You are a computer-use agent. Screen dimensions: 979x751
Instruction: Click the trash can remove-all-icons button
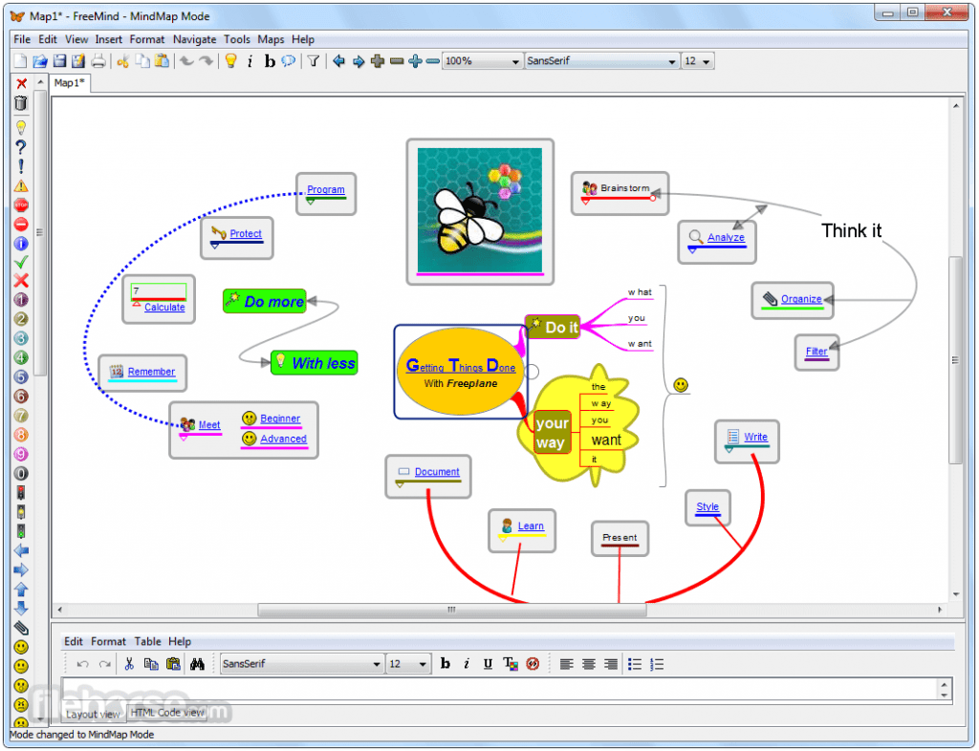pyautogui.click(x=21, y=103)
